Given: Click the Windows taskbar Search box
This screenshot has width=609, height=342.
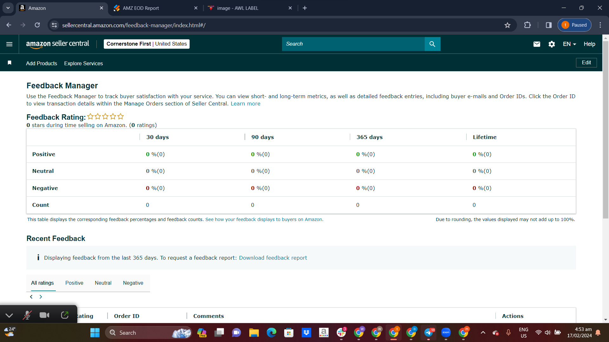Looking at the screenshot, I should (x=148, y=332).
